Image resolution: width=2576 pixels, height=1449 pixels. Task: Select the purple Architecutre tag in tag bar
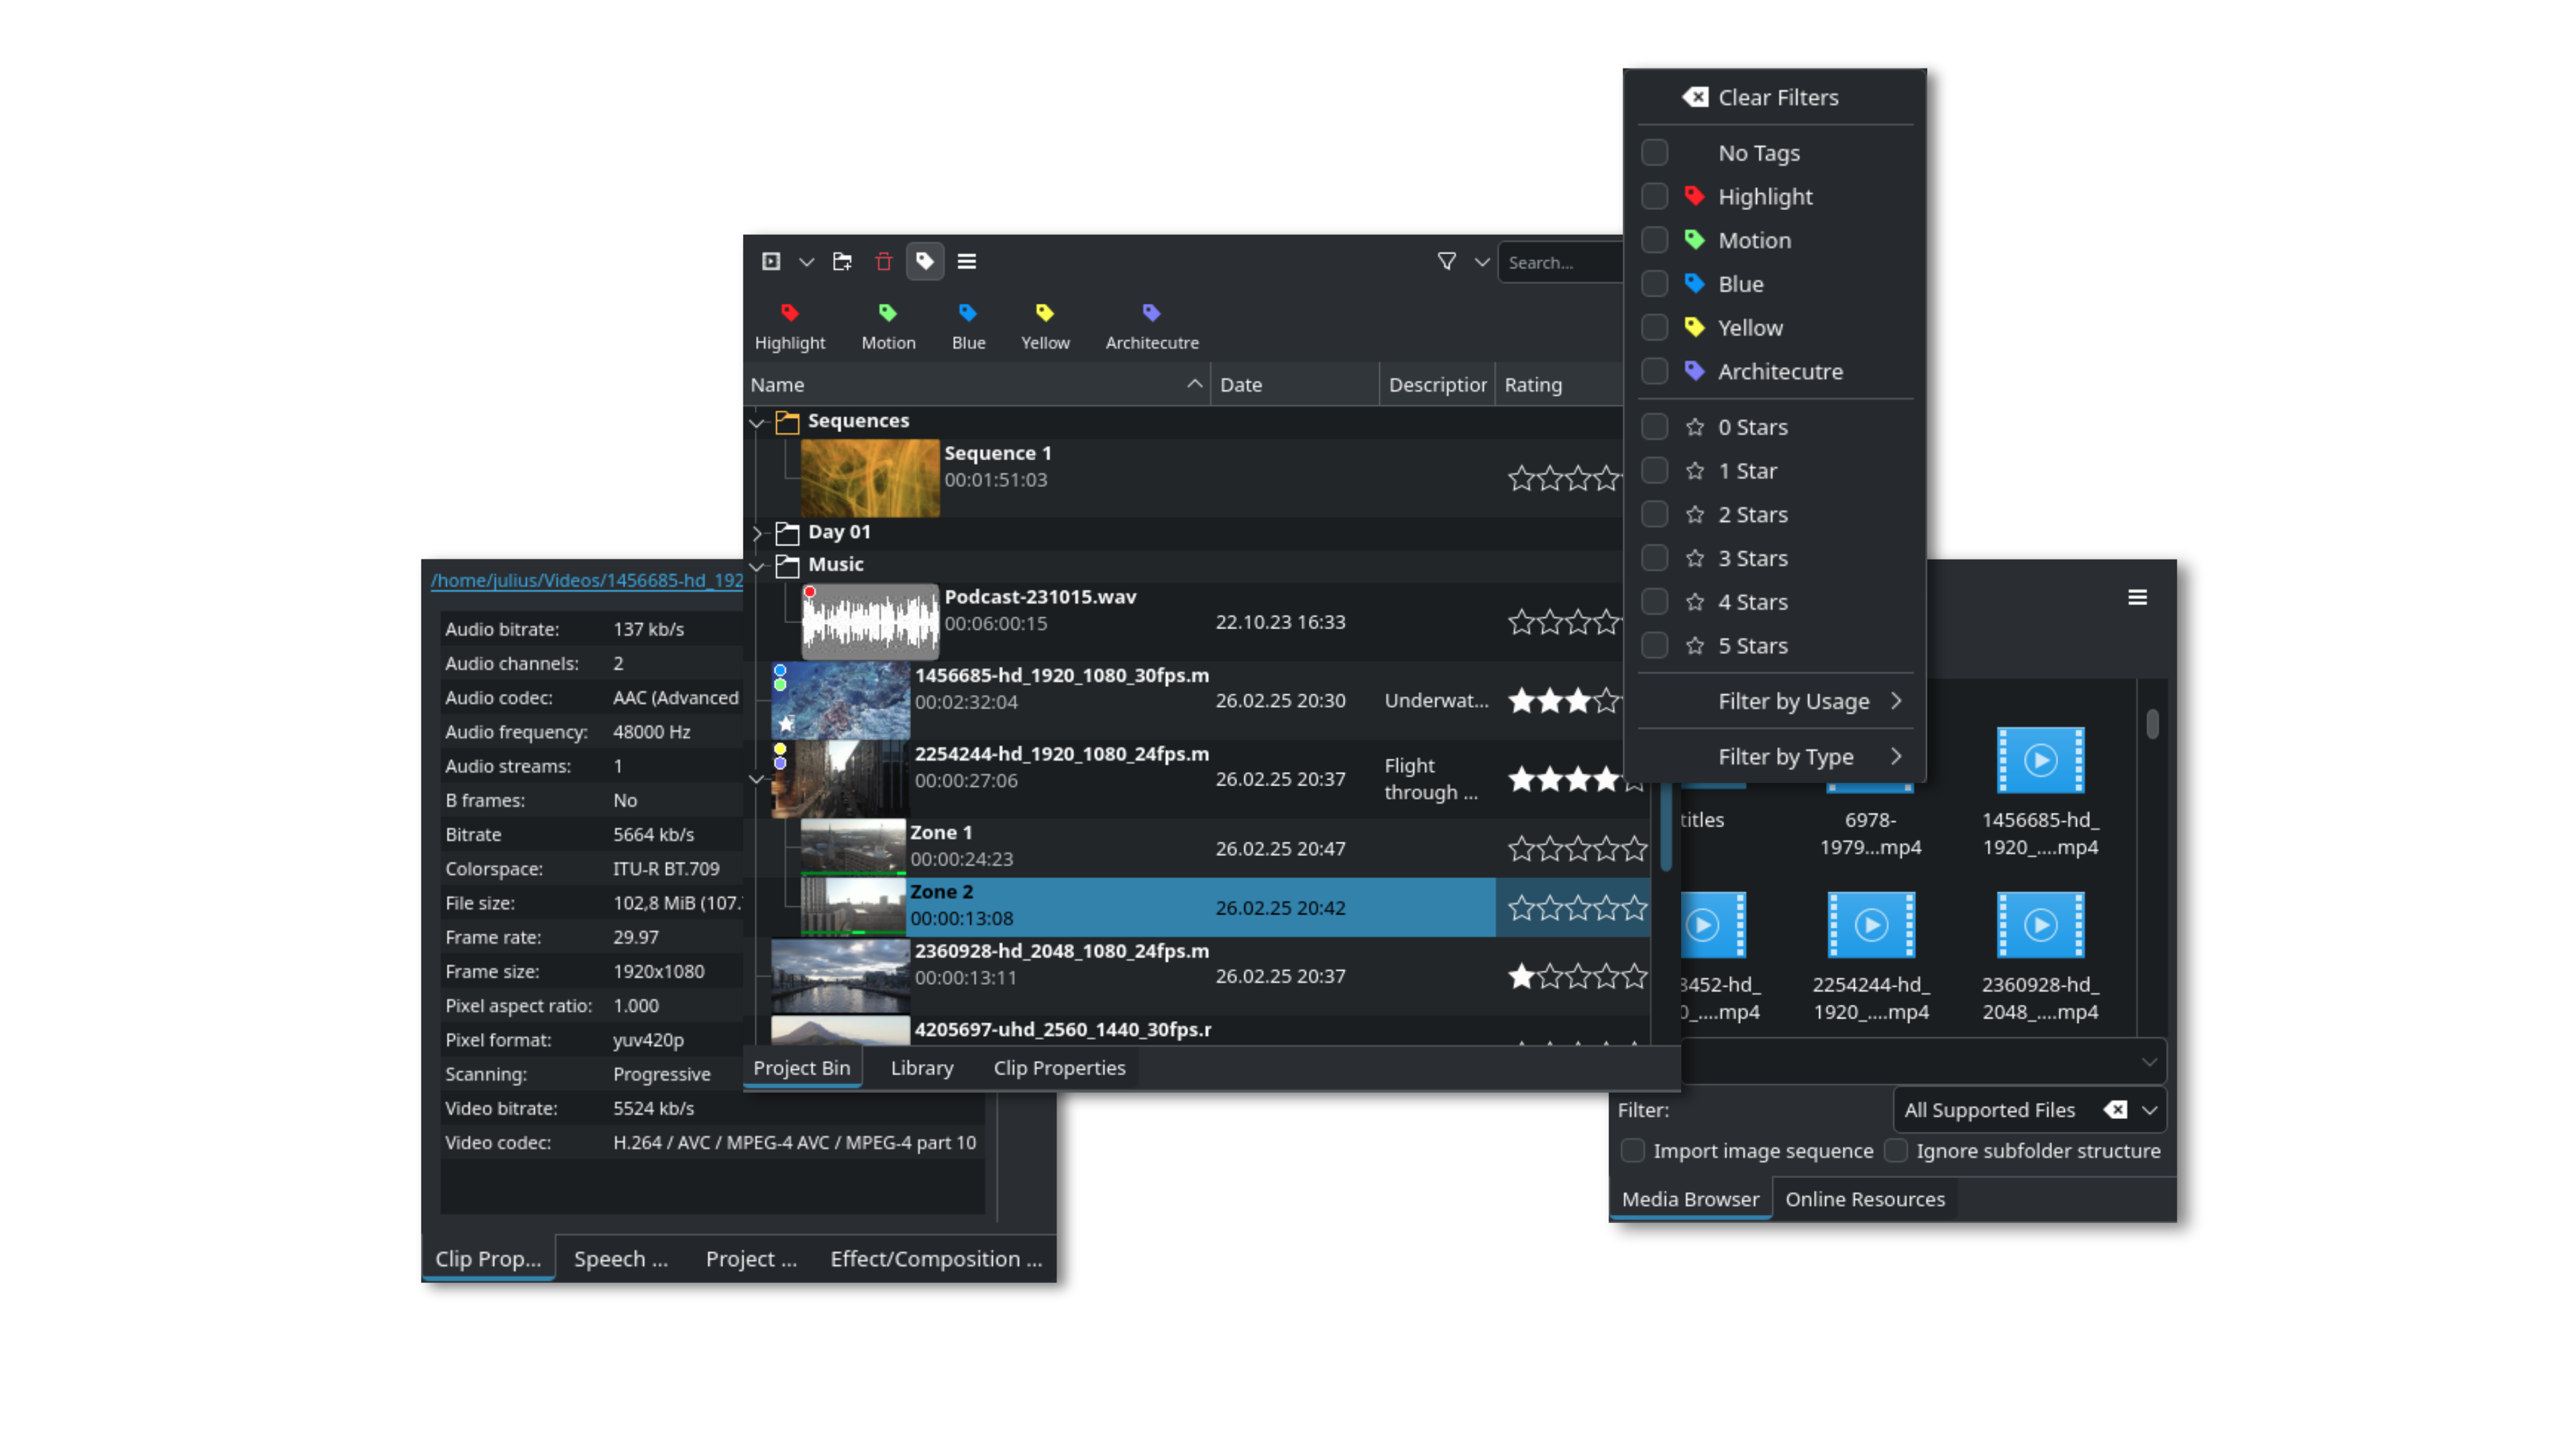click(1152, 326)
